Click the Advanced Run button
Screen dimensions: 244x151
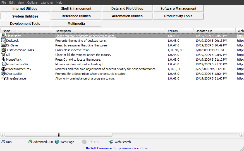(x=40, y=142)
